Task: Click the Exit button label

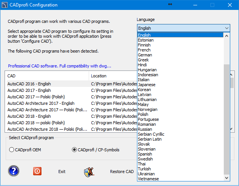Action: click(x=62, y=172)
